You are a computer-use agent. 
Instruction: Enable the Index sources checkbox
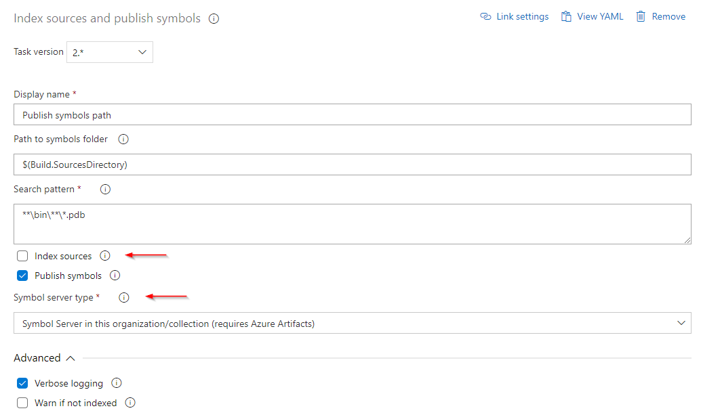click(x=22, y=256)
